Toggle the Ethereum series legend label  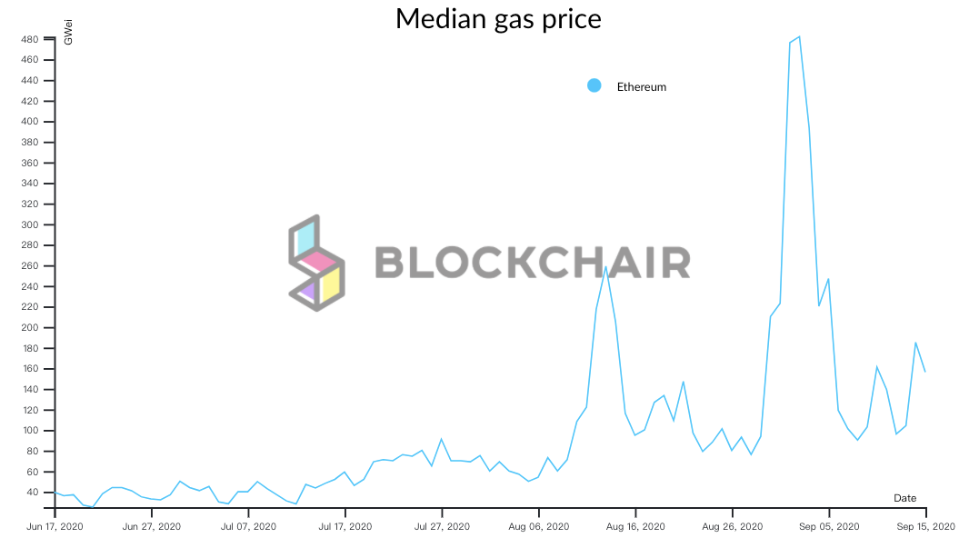point(642,87)
